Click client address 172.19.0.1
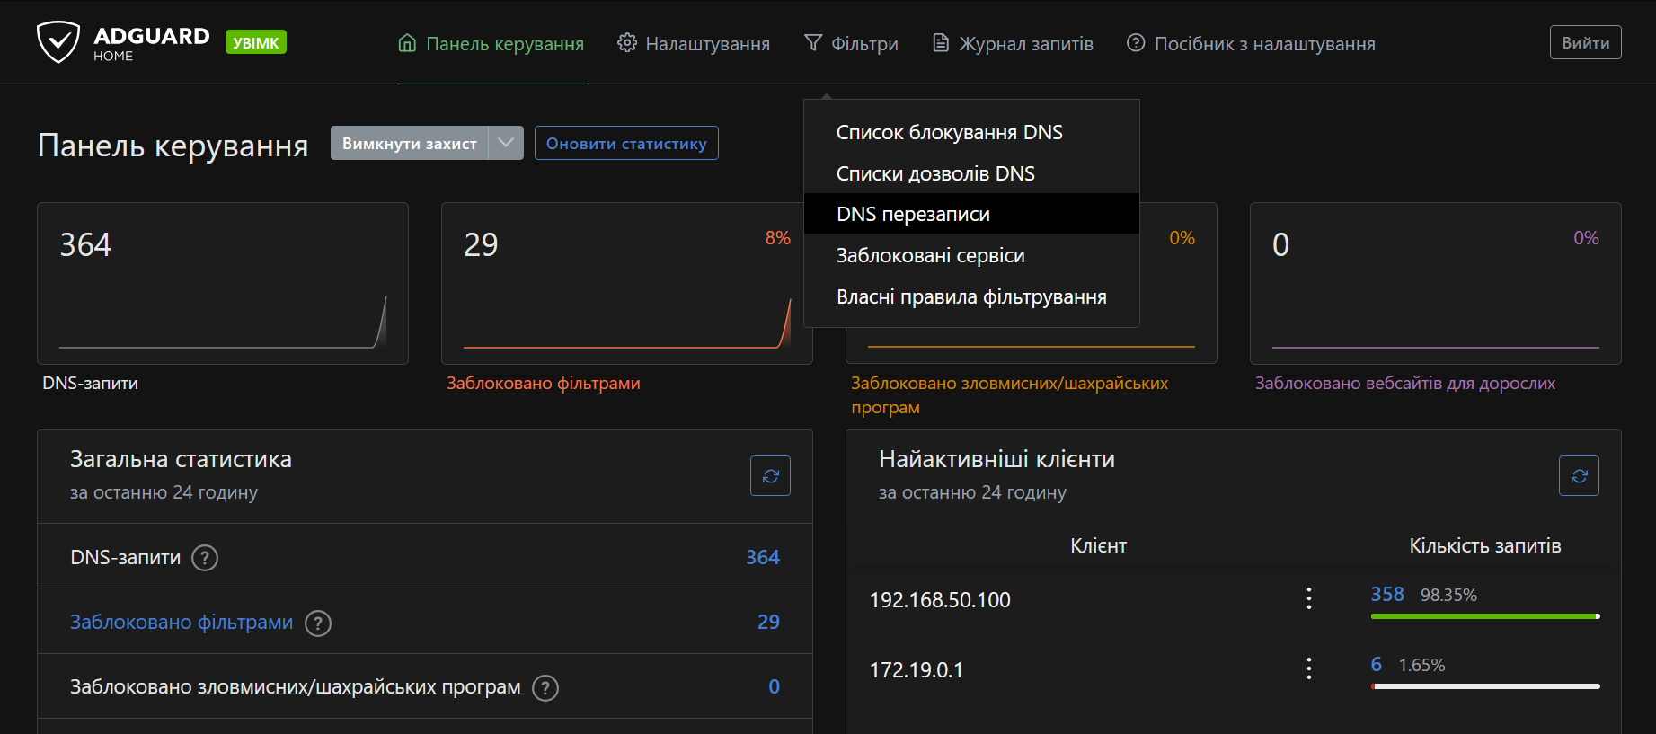1656x734 pixels. click(917, 670)
